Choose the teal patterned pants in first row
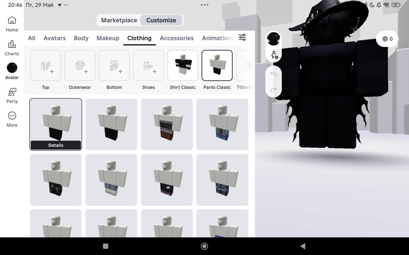 click(222, 124)
